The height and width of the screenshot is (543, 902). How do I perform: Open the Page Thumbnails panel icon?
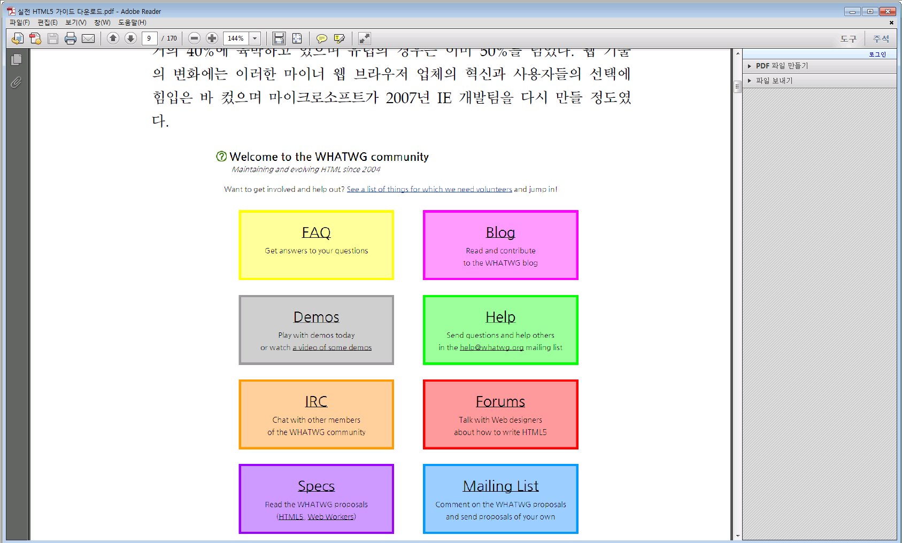click(17, 59)
